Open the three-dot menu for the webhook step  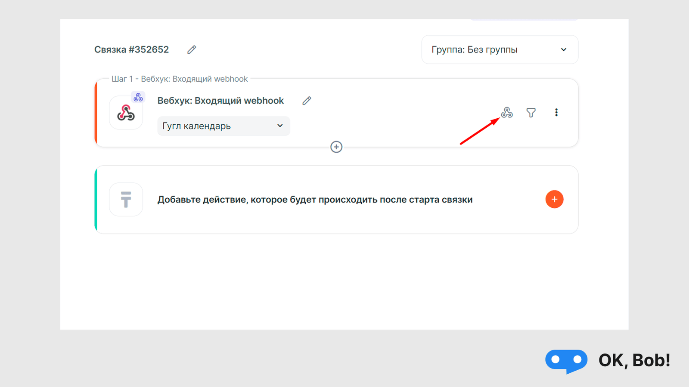click(x=556, y=112)
